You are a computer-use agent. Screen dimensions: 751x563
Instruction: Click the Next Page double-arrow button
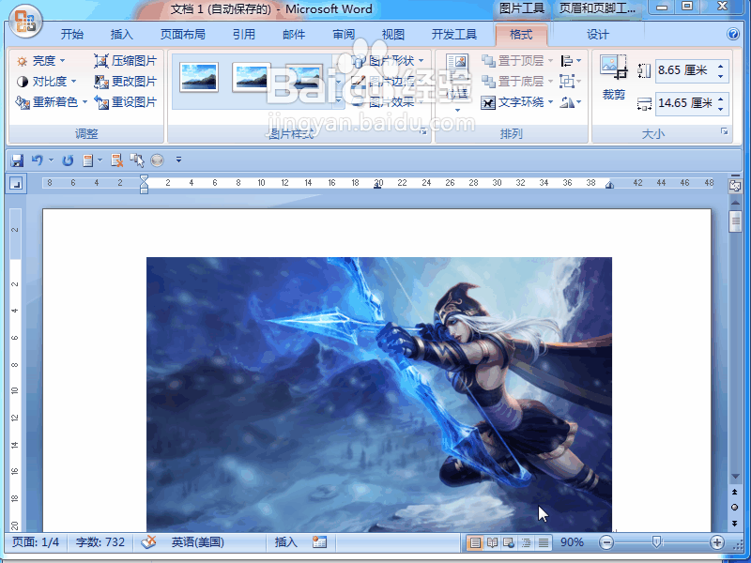[735, 524]
